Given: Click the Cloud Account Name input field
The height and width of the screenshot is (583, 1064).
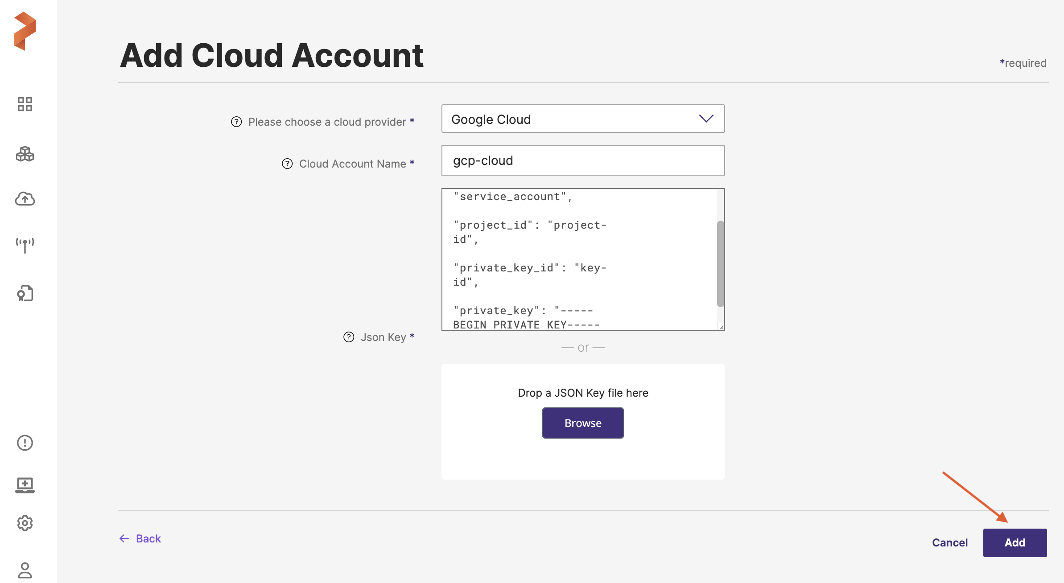Looking at the screenshot, I should [x=583, y=160].
